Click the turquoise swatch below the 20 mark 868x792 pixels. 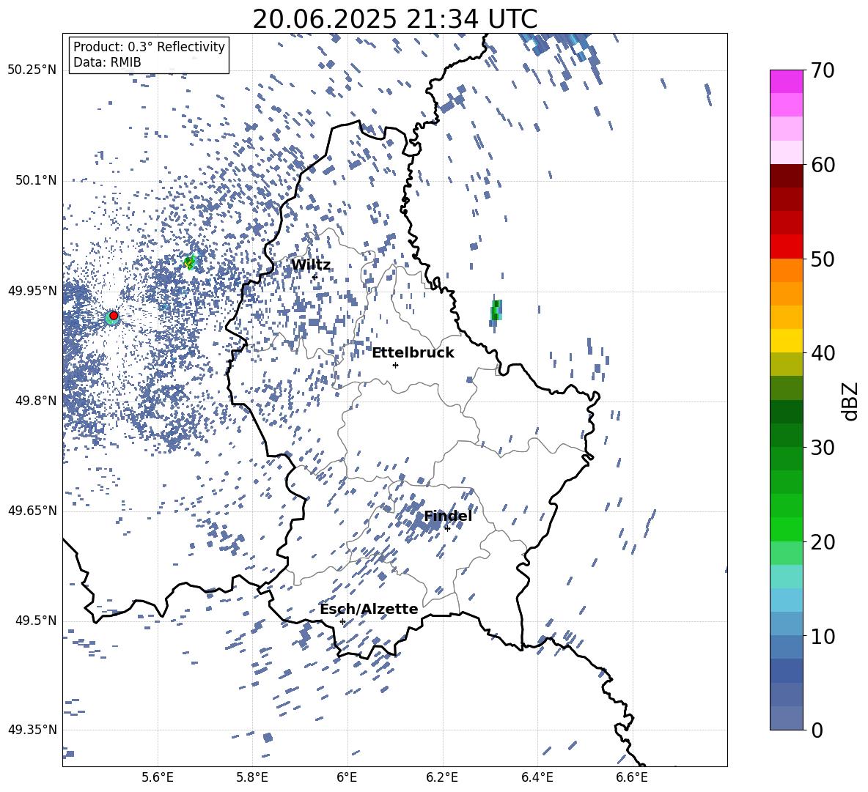pyautogui.click(x=786, y=576)
